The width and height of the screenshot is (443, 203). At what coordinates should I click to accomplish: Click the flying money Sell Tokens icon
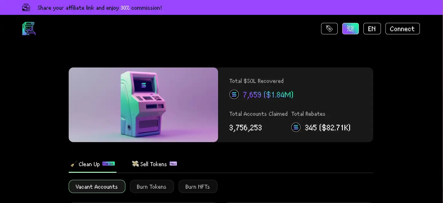[135, 164]
